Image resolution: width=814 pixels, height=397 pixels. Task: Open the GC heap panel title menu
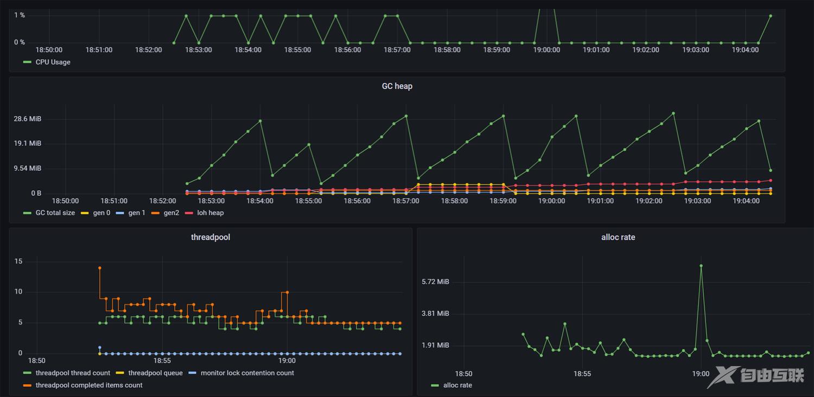(x=397, y=86)
